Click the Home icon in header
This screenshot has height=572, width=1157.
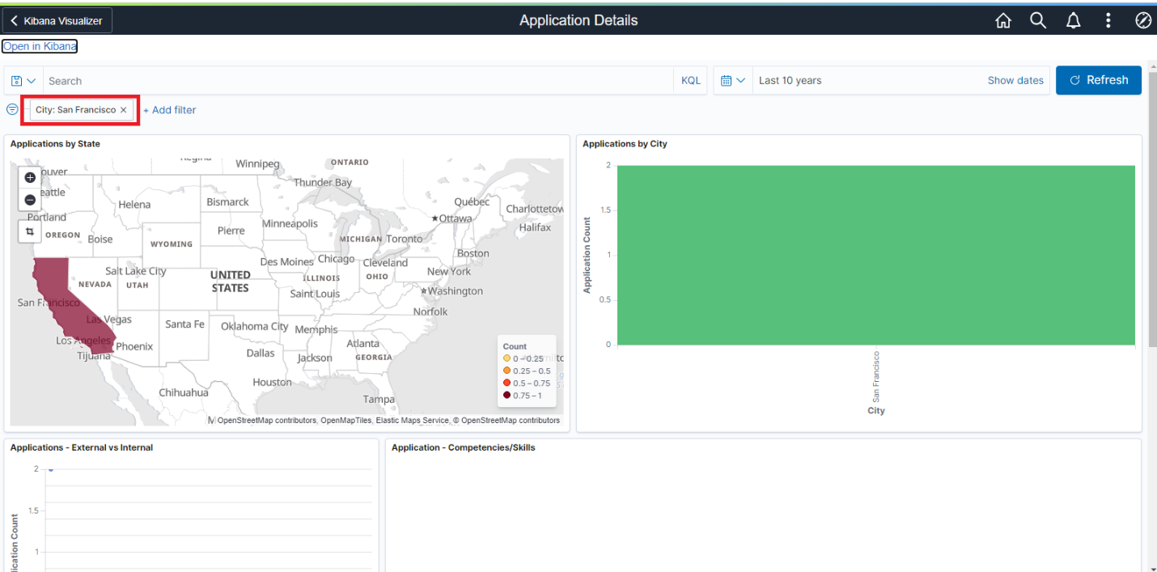click(x=1002, y=21)
